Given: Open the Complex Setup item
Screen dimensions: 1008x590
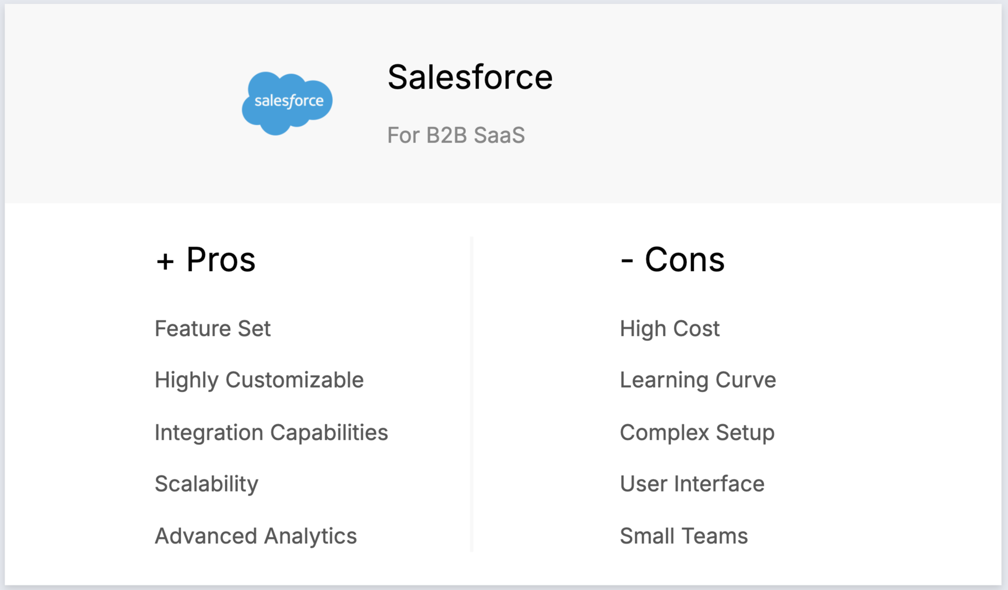Looking at the screenshot, I should [x=697, y=432].
